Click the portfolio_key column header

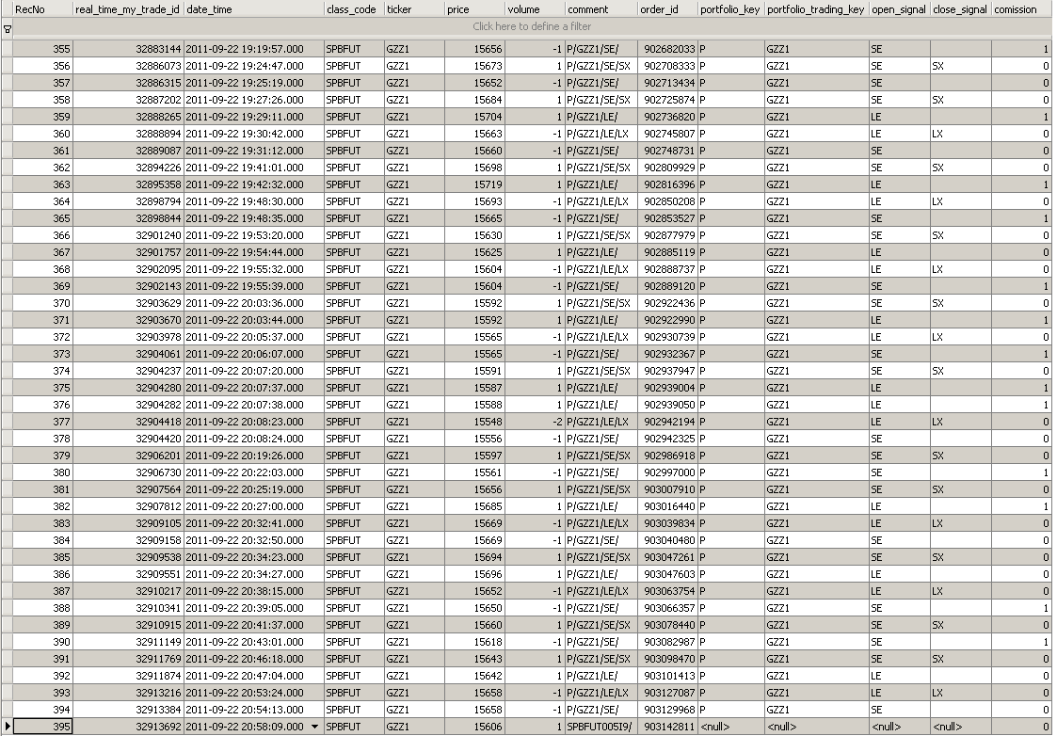pyautogui.click(x=730, y=9)
